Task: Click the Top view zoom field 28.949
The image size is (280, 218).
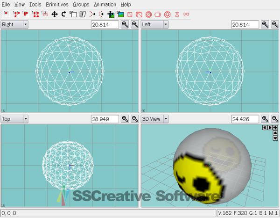Action: (x=105, y=119)
